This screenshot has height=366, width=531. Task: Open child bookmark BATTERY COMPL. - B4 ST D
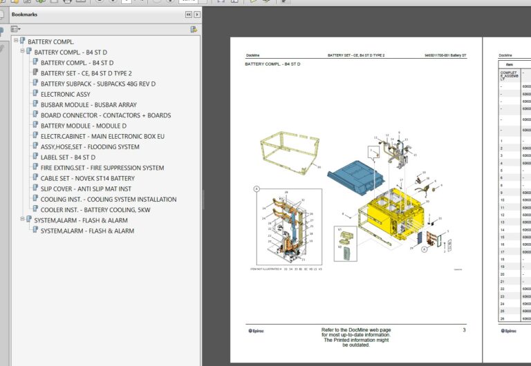pyautogui.click(x=77, y=63)
